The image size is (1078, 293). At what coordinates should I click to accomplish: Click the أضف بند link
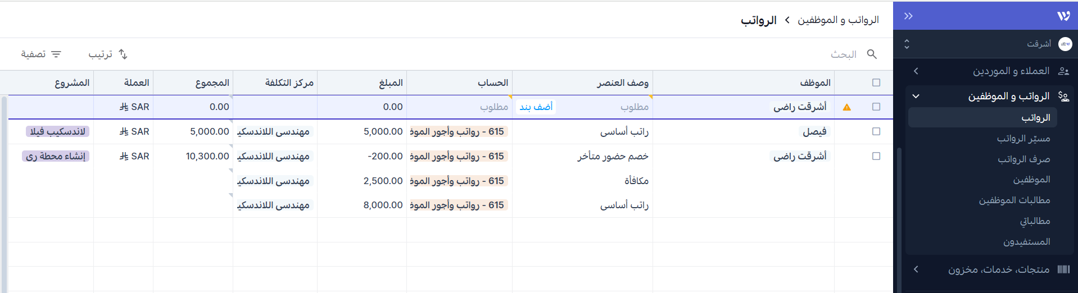point(536,107)
